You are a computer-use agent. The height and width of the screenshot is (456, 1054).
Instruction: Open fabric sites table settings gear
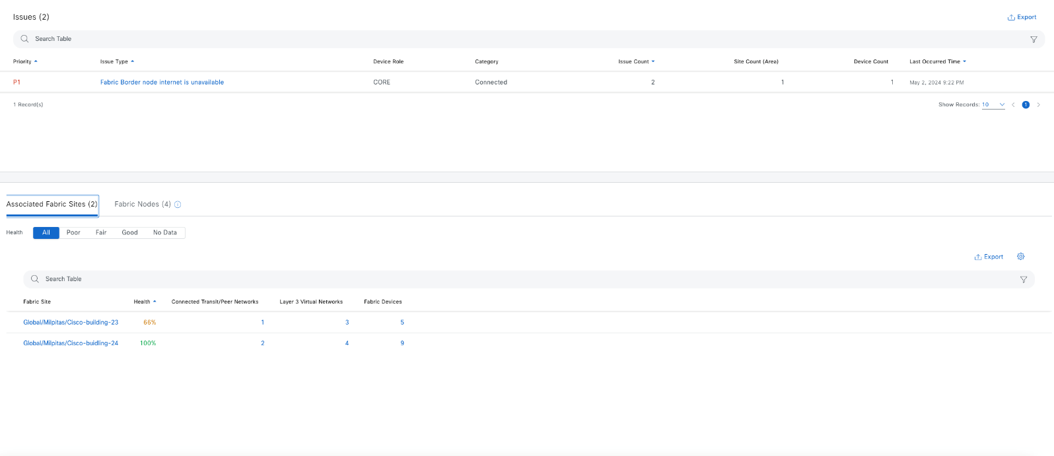coord(1020,257)
